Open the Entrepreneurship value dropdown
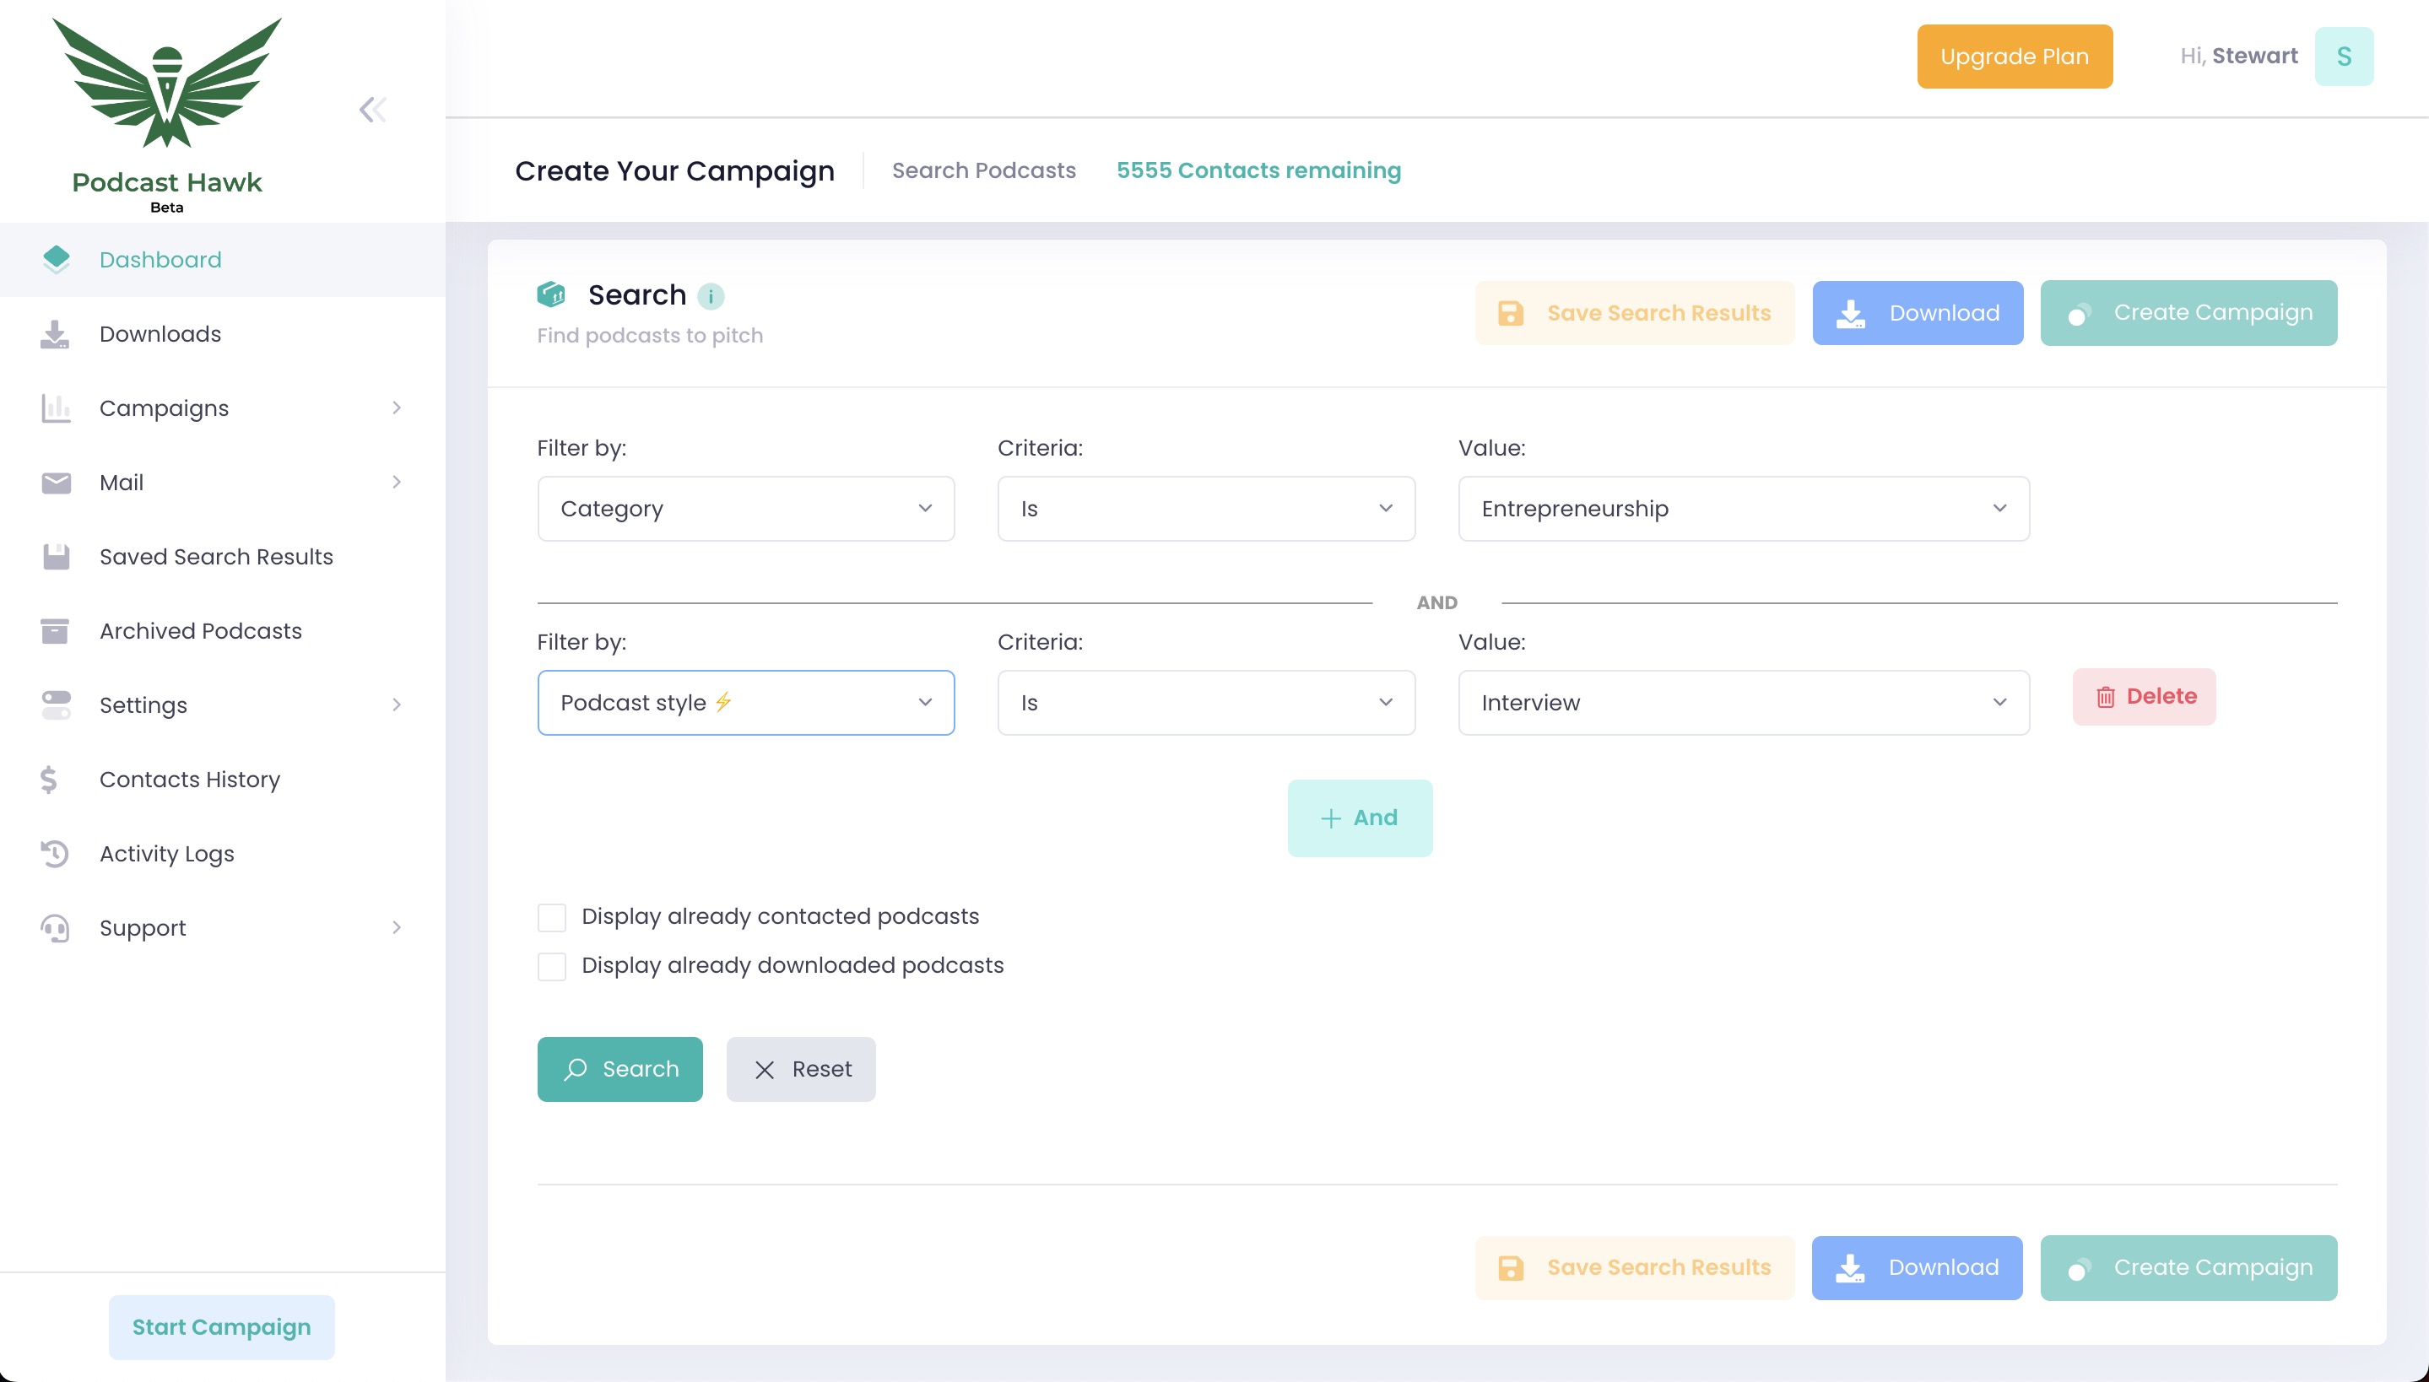2429x1382 pixels. (1743, 509)
